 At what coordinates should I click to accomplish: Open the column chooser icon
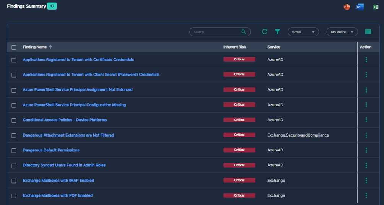368,32
